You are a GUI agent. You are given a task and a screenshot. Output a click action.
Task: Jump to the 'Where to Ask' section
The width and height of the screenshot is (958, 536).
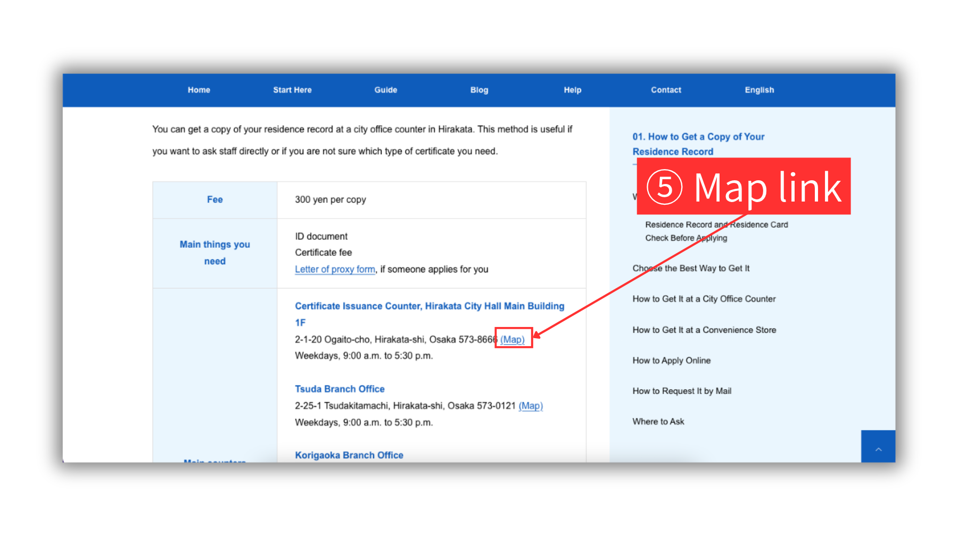(658, 421)
